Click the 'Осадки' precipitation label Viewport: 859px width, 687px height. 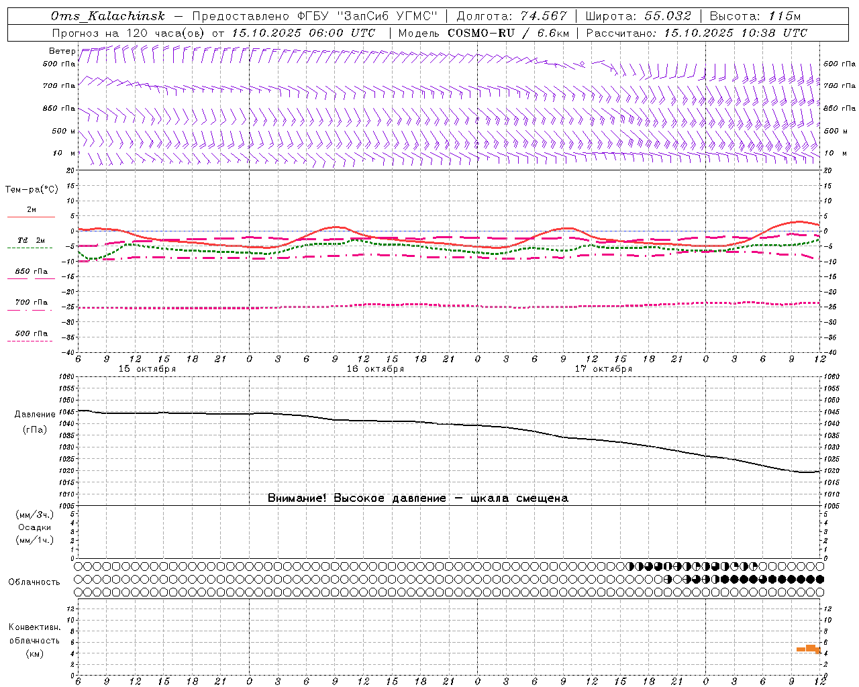[x=34, y=527]
